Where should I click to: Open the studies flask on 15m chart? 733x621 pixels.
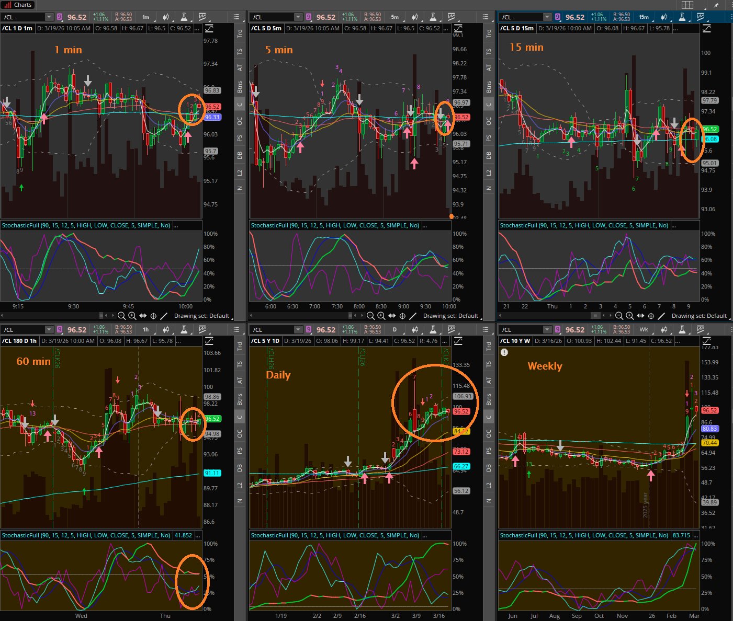[682, 17]
